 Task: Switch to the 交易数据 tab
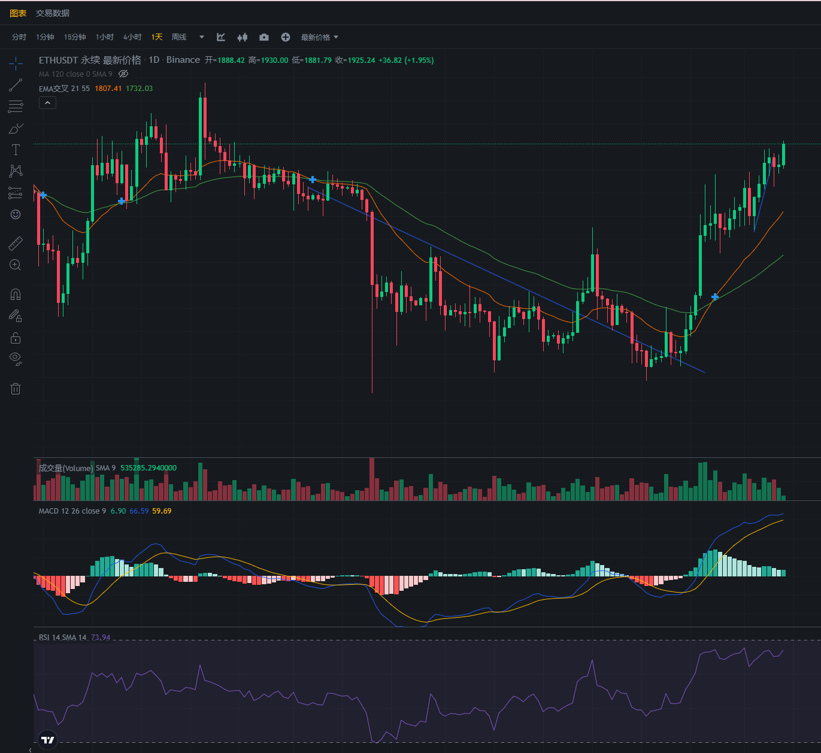53,13
